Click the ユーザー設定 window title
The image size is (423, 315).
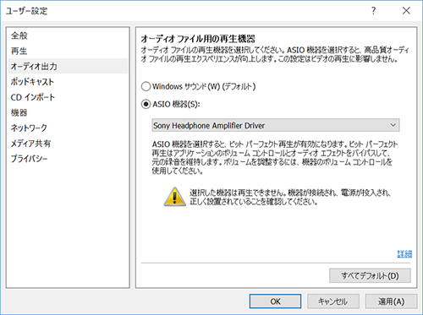click(x=26, y=11)
